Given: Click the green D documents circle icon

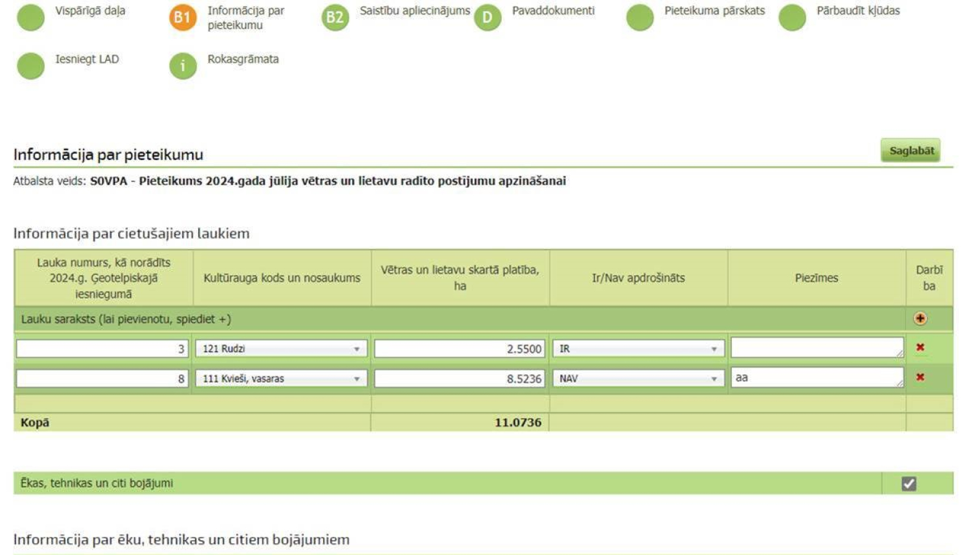Looking at the screenshot, I should [487, 17].
